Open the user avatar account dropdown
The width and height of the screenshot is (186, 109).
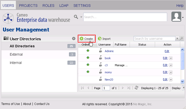pyautogui.click(x=178, y=17)
